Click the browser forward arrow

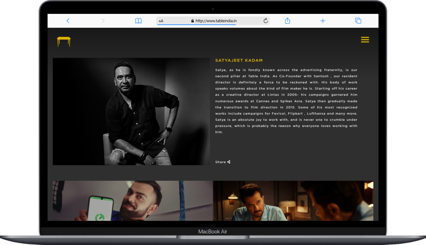tap(103, 21)
